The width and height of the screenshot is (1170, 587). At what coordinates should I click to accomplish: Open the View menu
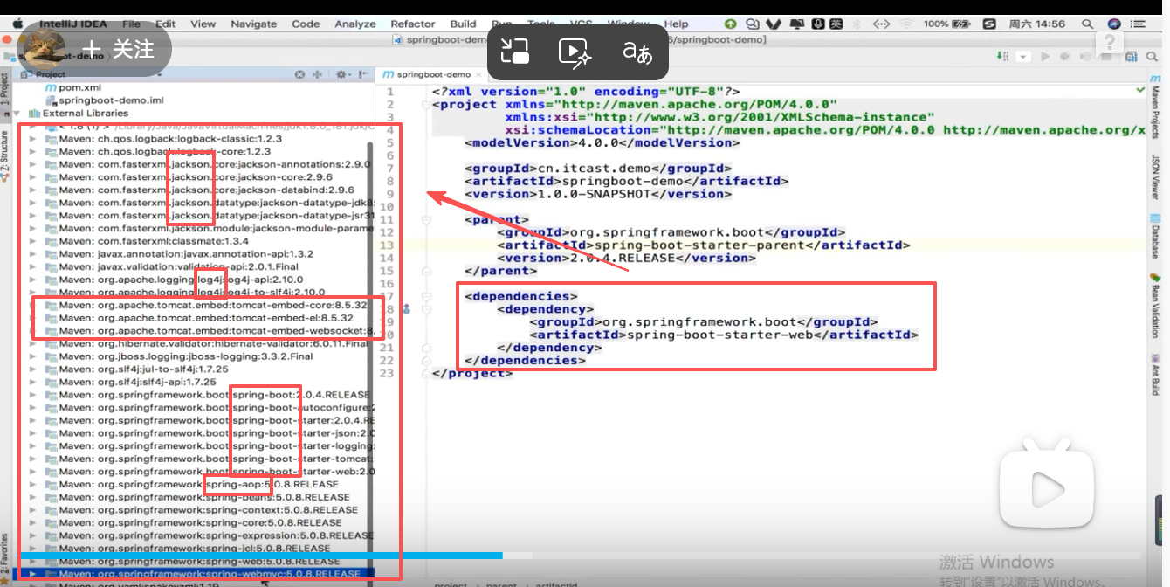[x=203, y=24]
